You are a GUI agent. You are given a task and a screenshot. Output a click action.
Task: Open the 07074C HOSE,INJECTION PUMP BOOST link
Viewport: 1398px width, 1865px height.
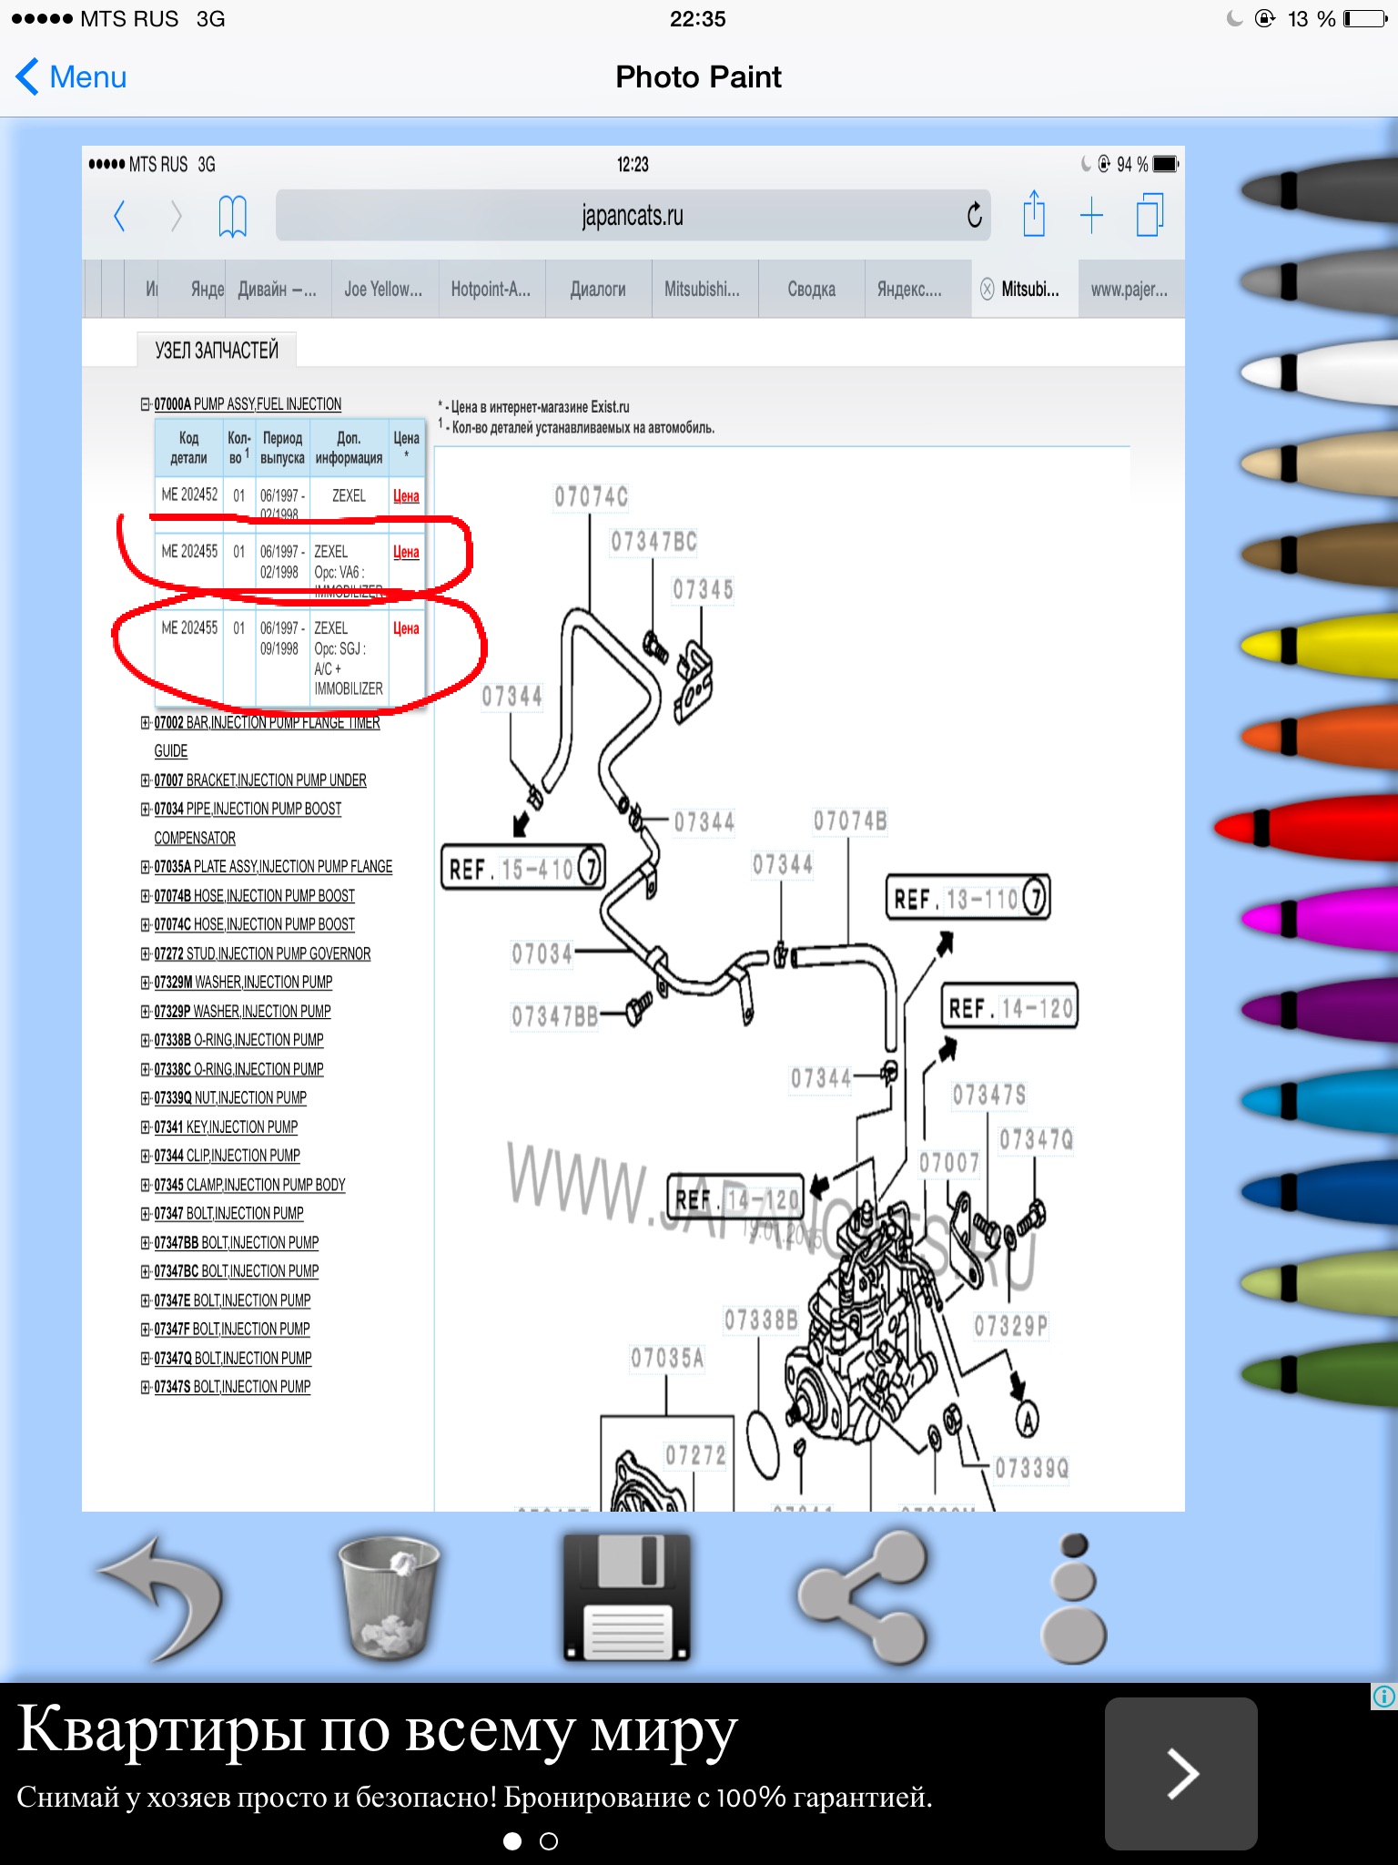255,924
